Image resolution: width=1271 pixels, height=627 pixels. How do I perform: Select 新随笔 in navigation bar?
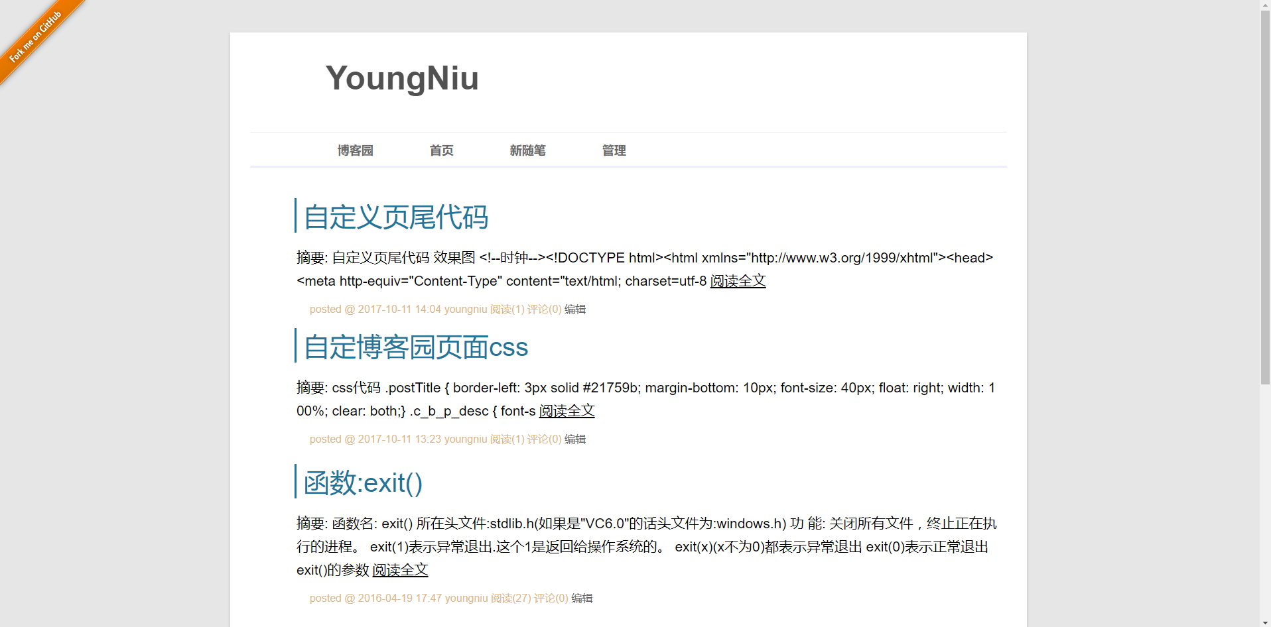[528, 150]
